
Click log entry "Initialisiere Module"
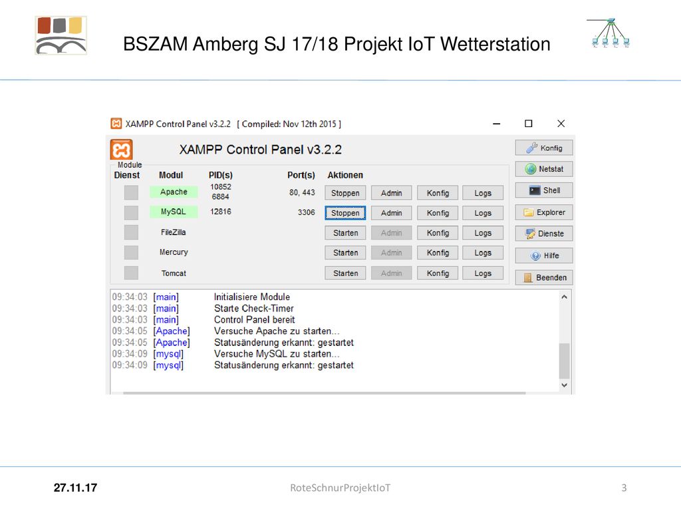pyautogui.click(x=252, y=297)
